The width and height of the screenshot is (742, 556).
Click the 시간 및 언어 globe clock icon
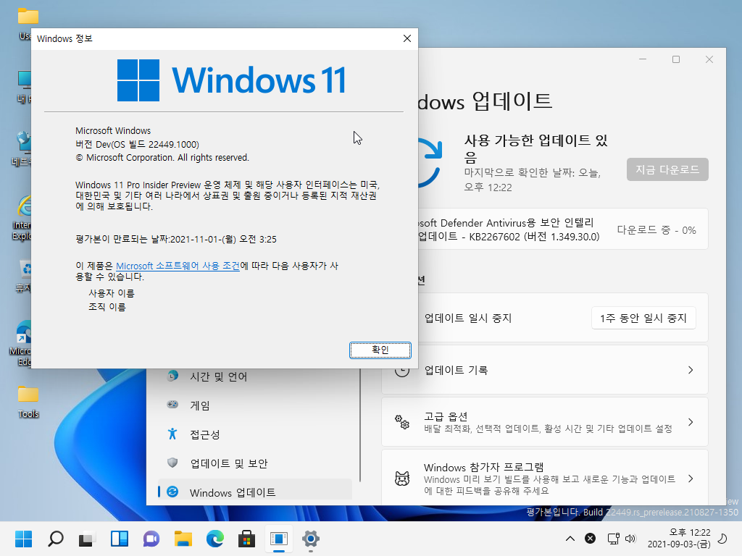click(x=172, y=376)
